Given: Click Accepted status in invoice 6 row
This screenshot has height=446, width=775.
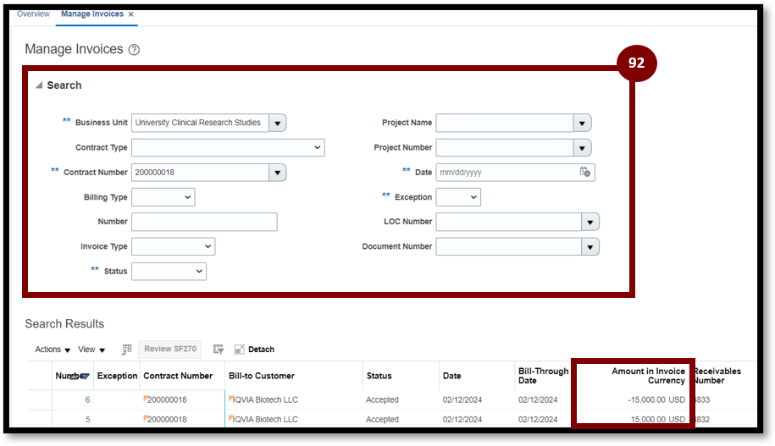Looking at the screenshot, I should coord(382,400).
